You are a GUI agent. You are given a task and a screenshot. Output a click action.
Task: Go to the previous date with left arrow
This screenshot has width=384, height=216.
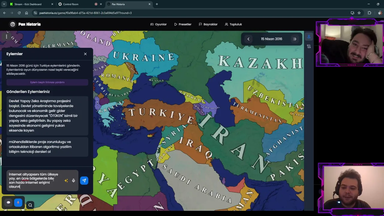248,39
